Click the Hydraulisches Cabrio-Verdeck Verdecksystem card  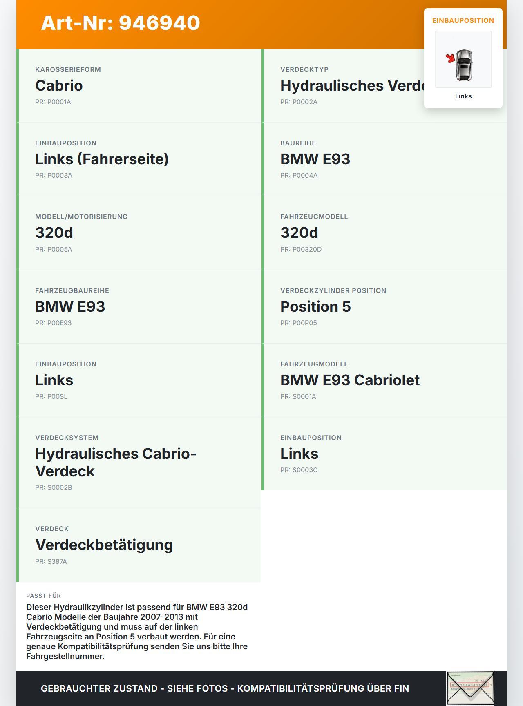tap(139, 462)
